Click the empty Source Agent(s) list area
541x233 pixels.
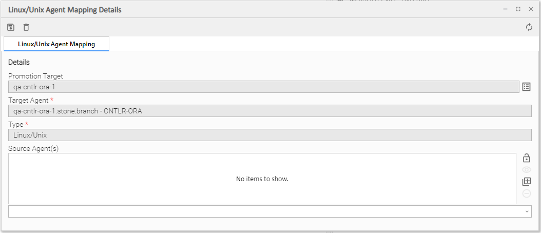[x=262, y=179]
